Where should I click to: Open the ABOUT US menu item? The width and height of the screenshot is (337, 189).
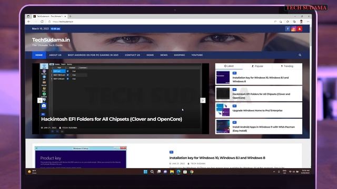[55, 55]
